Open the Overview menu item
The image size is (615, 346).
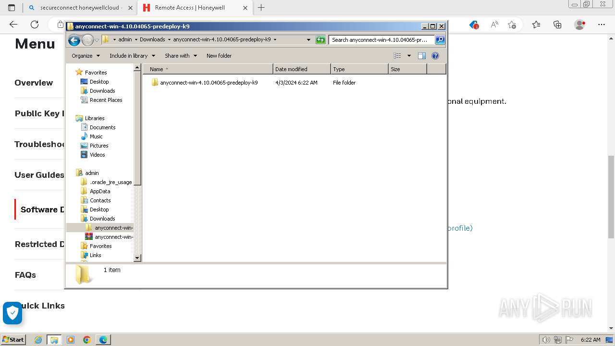click(x=34, y=83)
